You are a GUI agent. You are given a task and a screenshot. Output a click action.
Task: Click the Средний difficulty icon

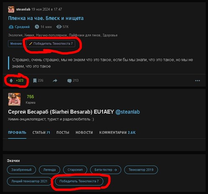point(11,27)
